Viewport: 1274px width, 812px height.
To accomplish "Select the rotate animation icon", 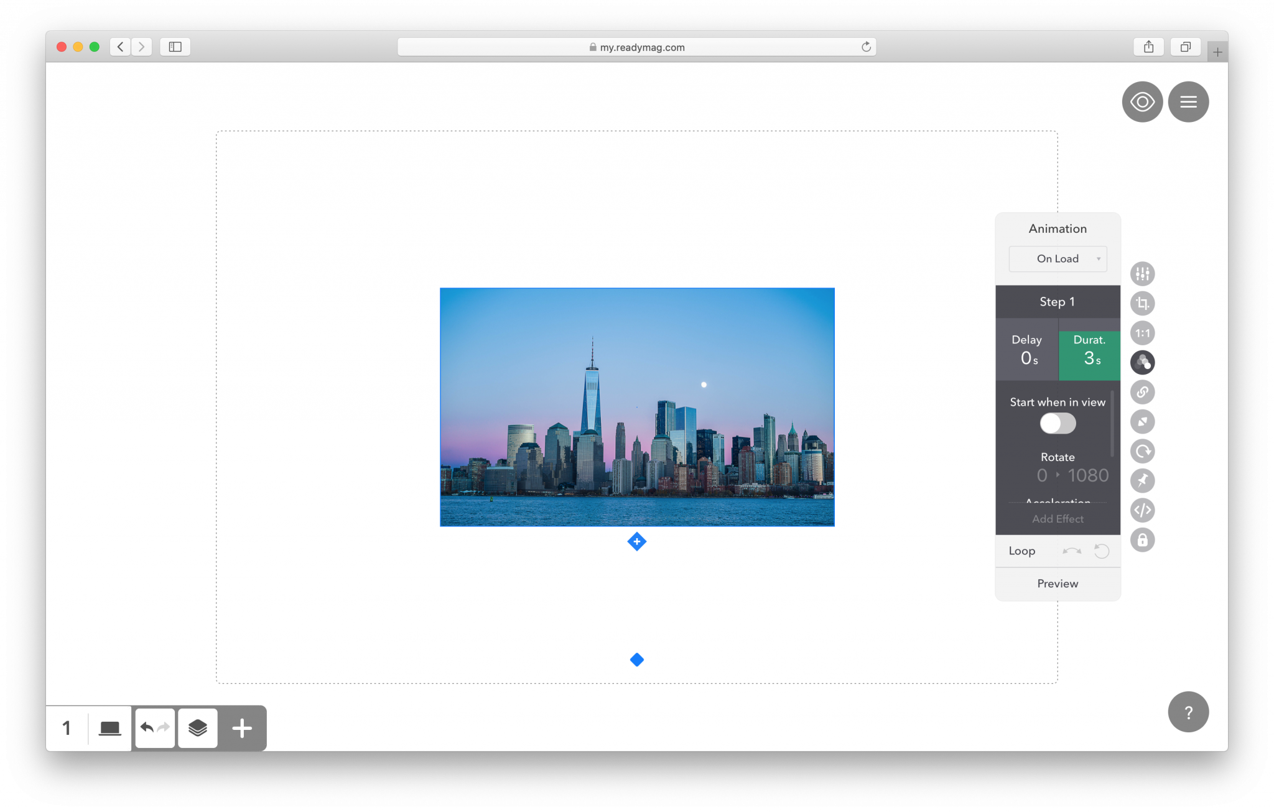I will coord(1142,450).
